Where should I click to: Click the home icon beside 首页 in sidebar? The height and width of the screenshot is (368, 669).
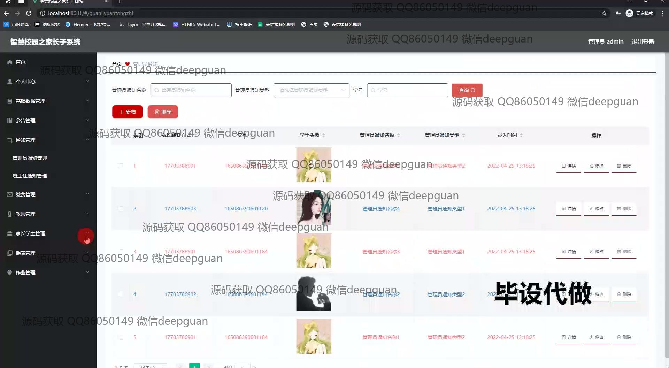[x=10, y=62]
